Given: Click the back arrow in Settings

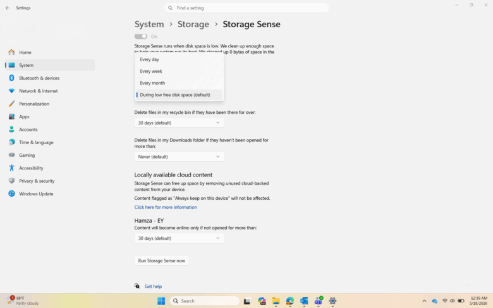Looking at the screenshot, I should click(x=8, y=8).
